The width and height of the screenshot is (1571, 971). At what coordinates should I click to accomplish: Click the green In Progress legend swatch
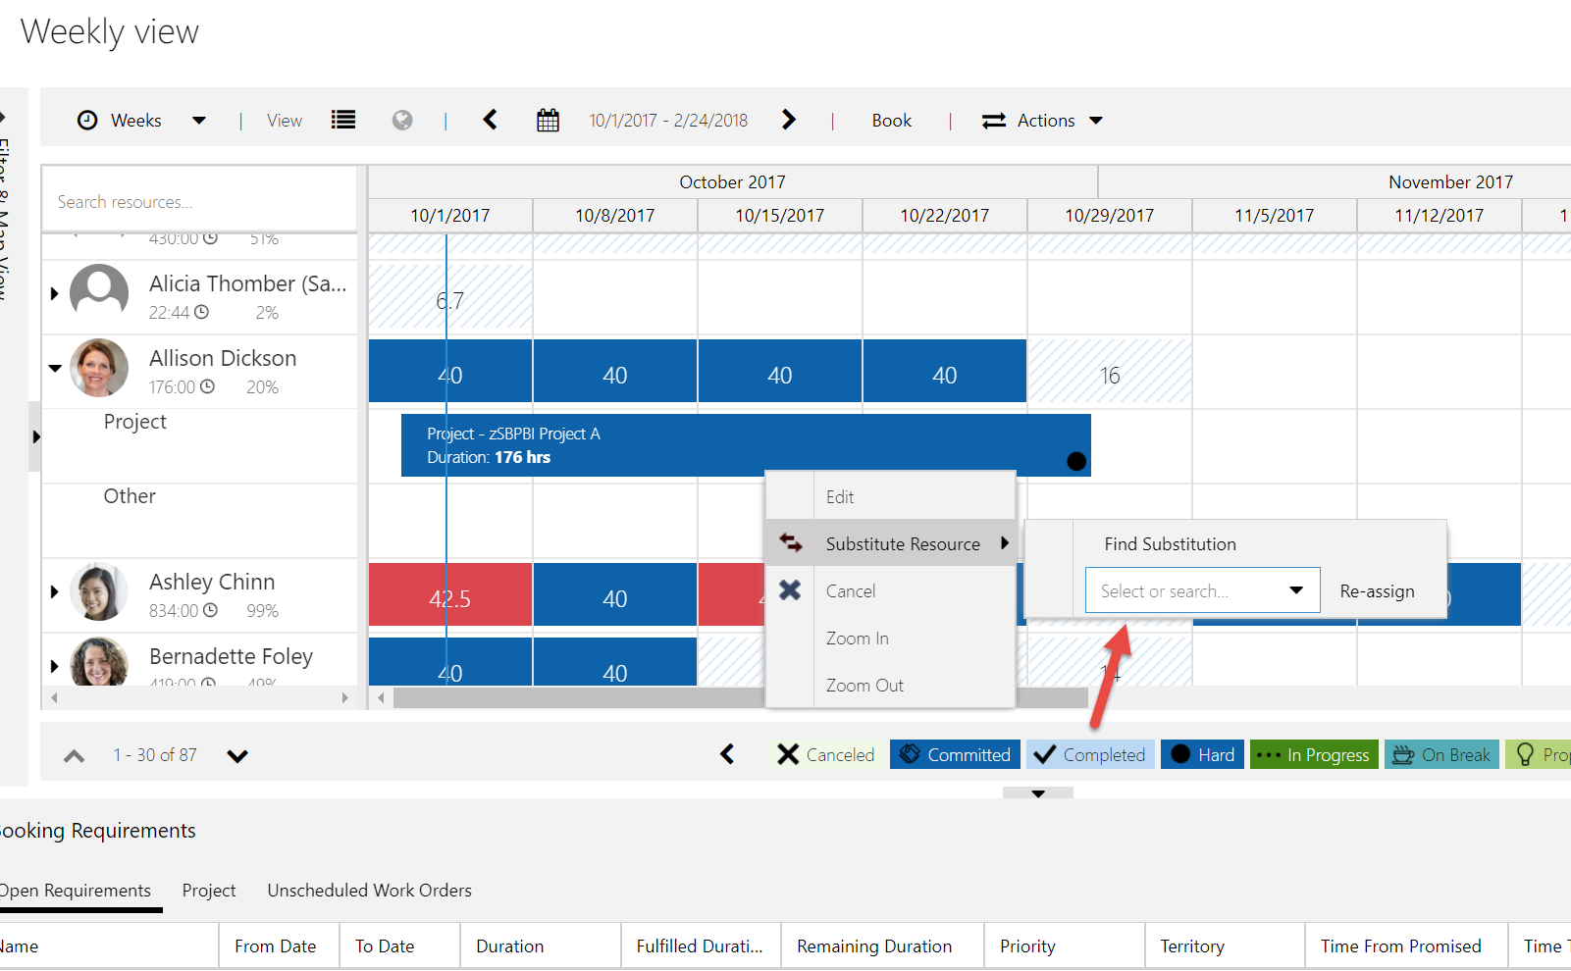click(1314, 754)
